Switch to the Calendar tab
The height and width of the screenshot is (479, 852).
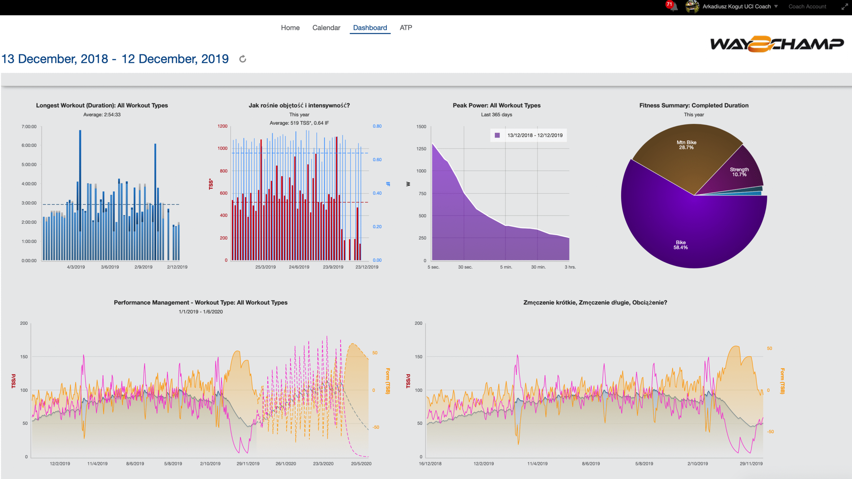click(326, 28)
